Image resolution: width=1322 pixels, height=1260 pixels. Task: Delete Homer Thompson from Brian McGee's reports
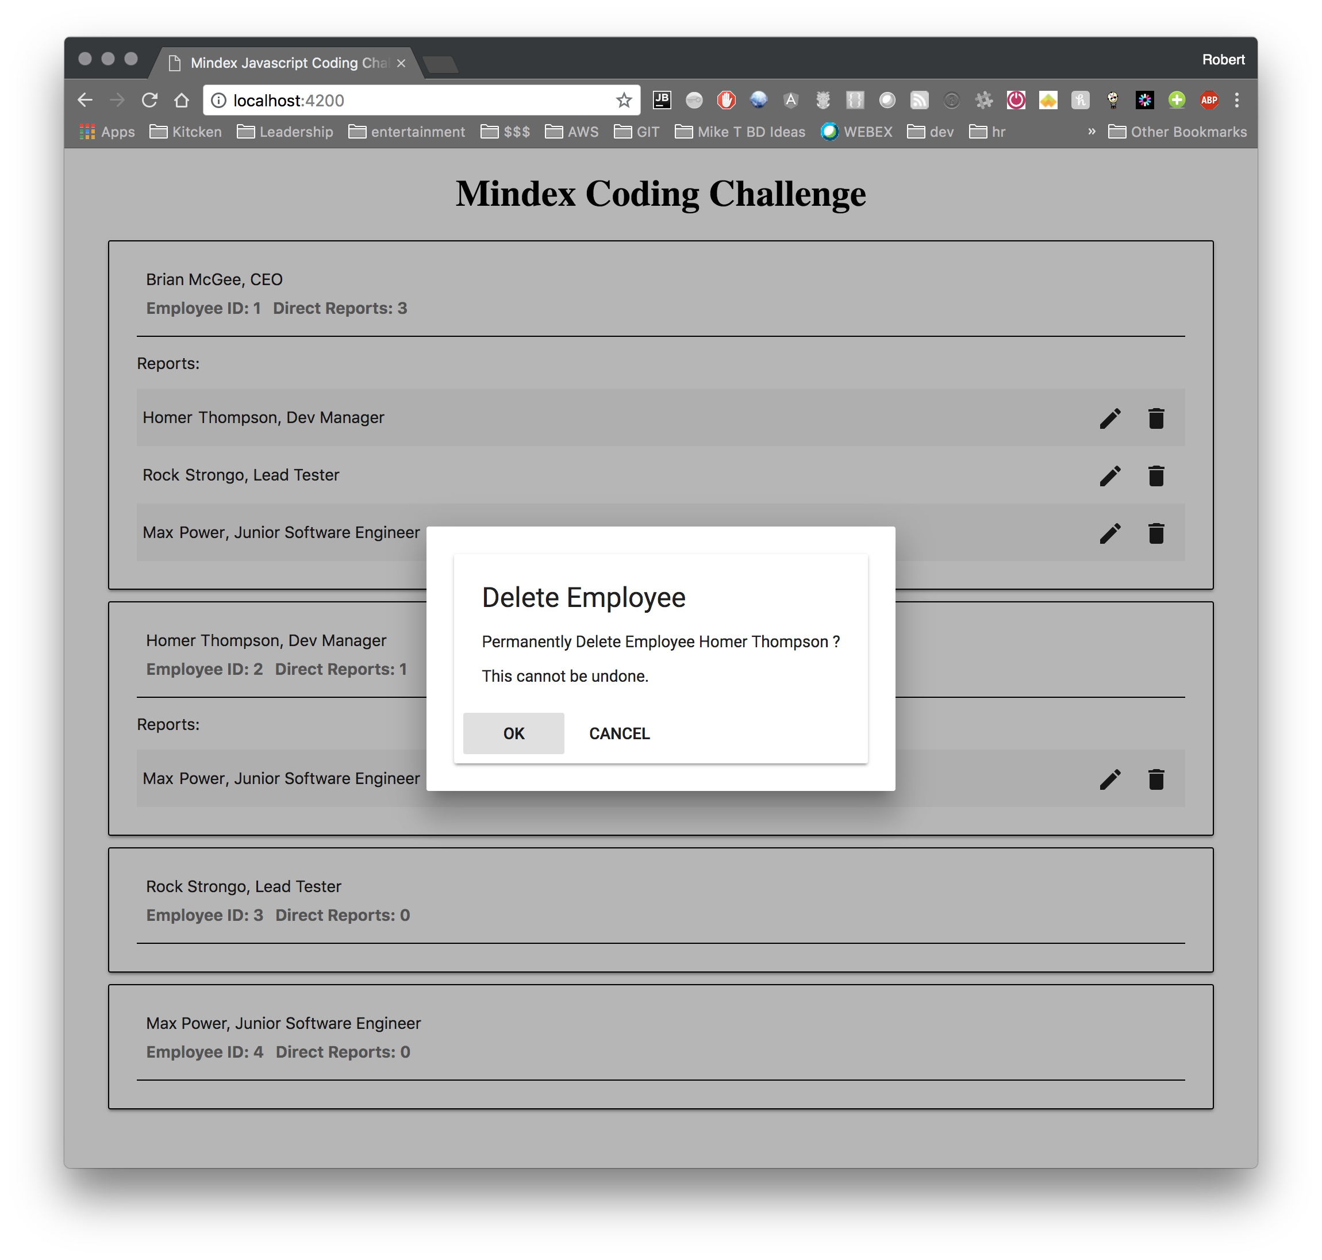tap(1155, 418)
